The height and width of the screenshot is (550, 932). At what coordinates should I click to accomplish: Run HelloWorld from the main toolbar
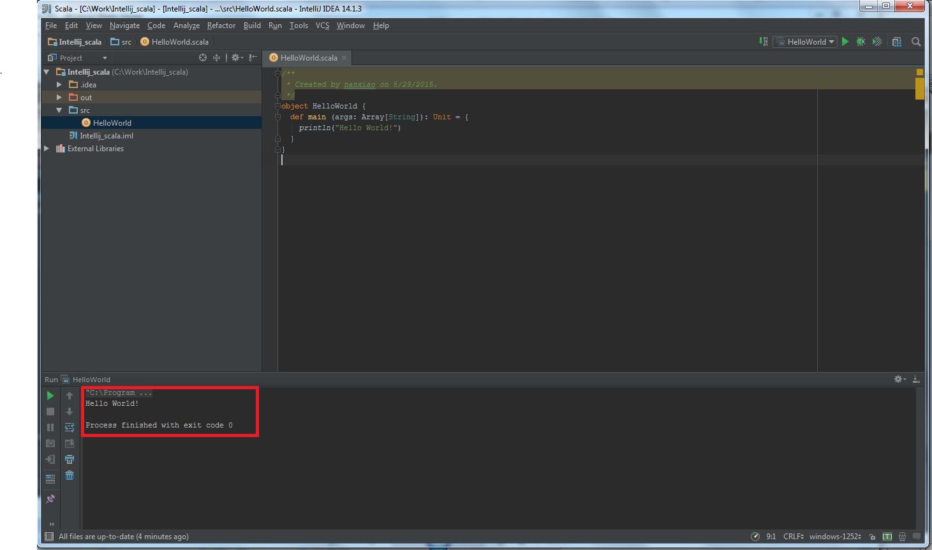tap(845, 41)
